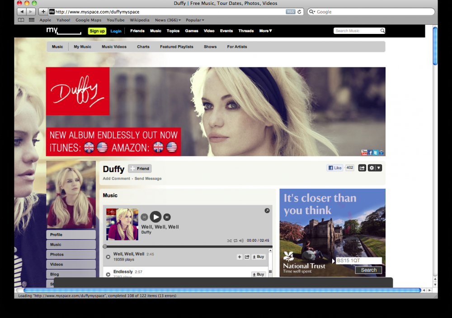Click the song progress seek bar

coord(188,247)
